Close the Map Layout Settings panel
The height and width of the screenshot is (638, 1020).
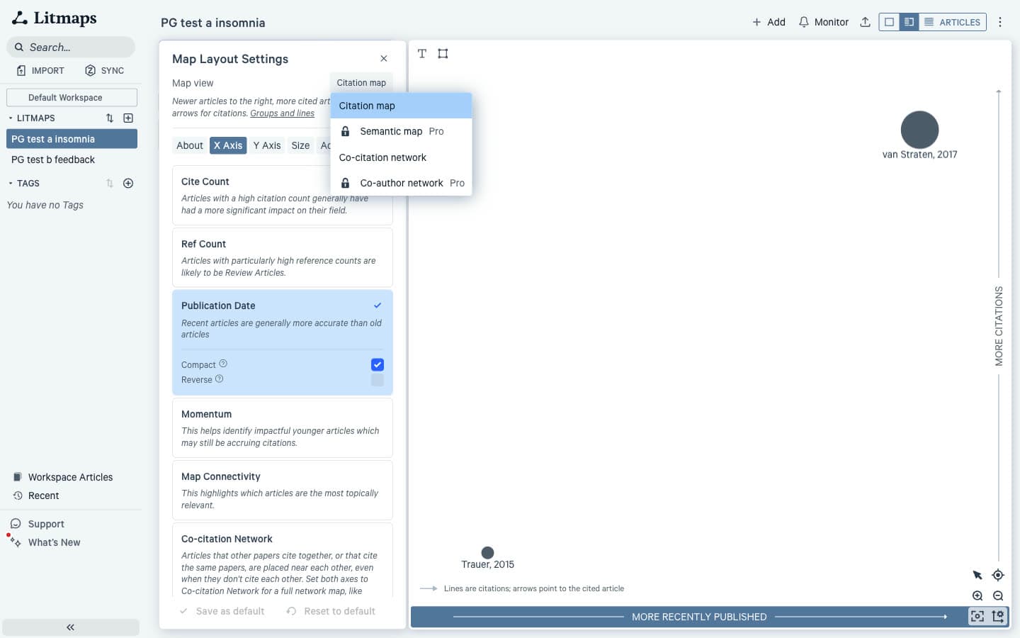click(384, 59)
